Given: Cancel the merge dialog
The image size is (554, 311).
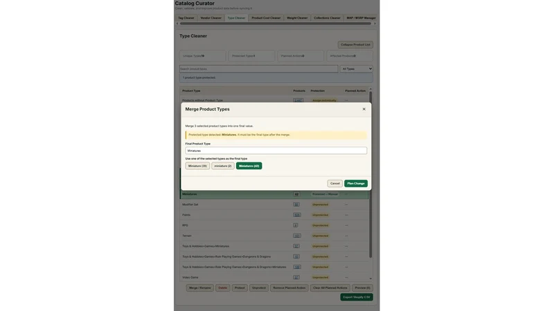Looking at the screenshot, I should click(334, 183).
